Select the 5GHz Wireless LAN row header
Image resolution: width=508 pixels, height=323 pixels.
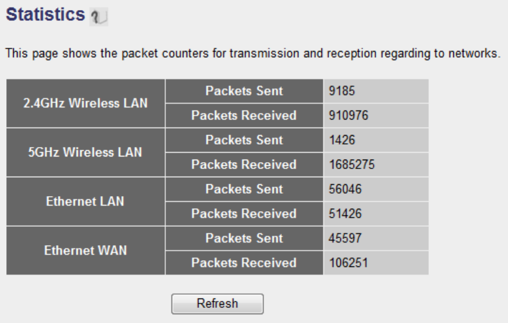85,153
